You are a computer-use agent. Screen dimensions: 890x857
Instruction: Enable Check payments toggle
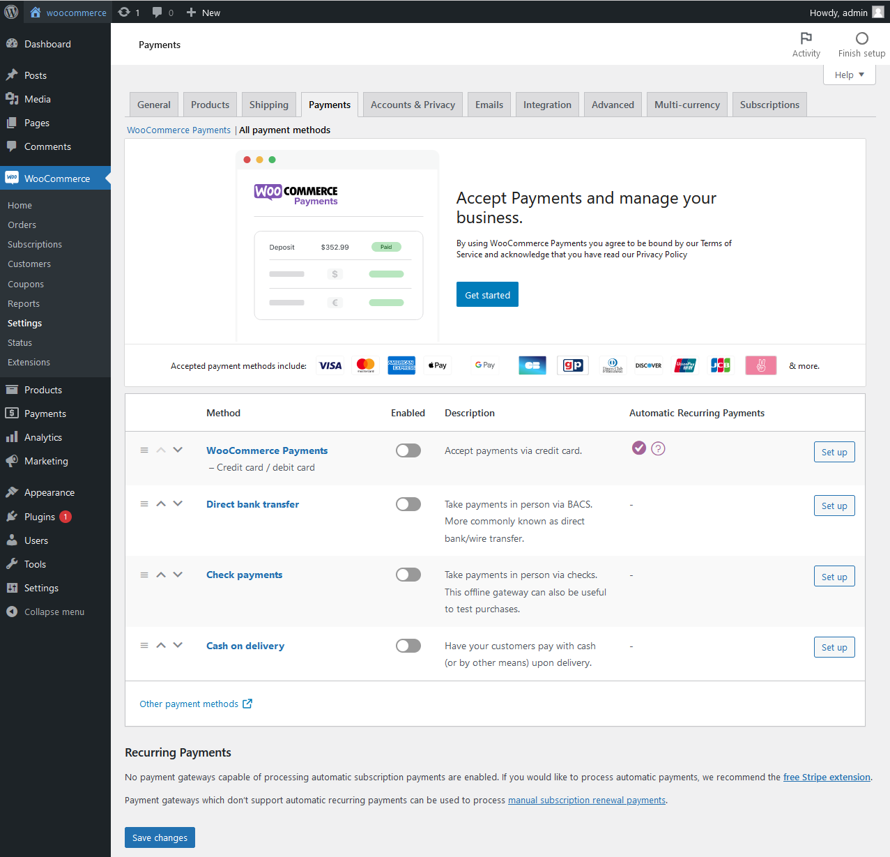(x=408, y=575)
